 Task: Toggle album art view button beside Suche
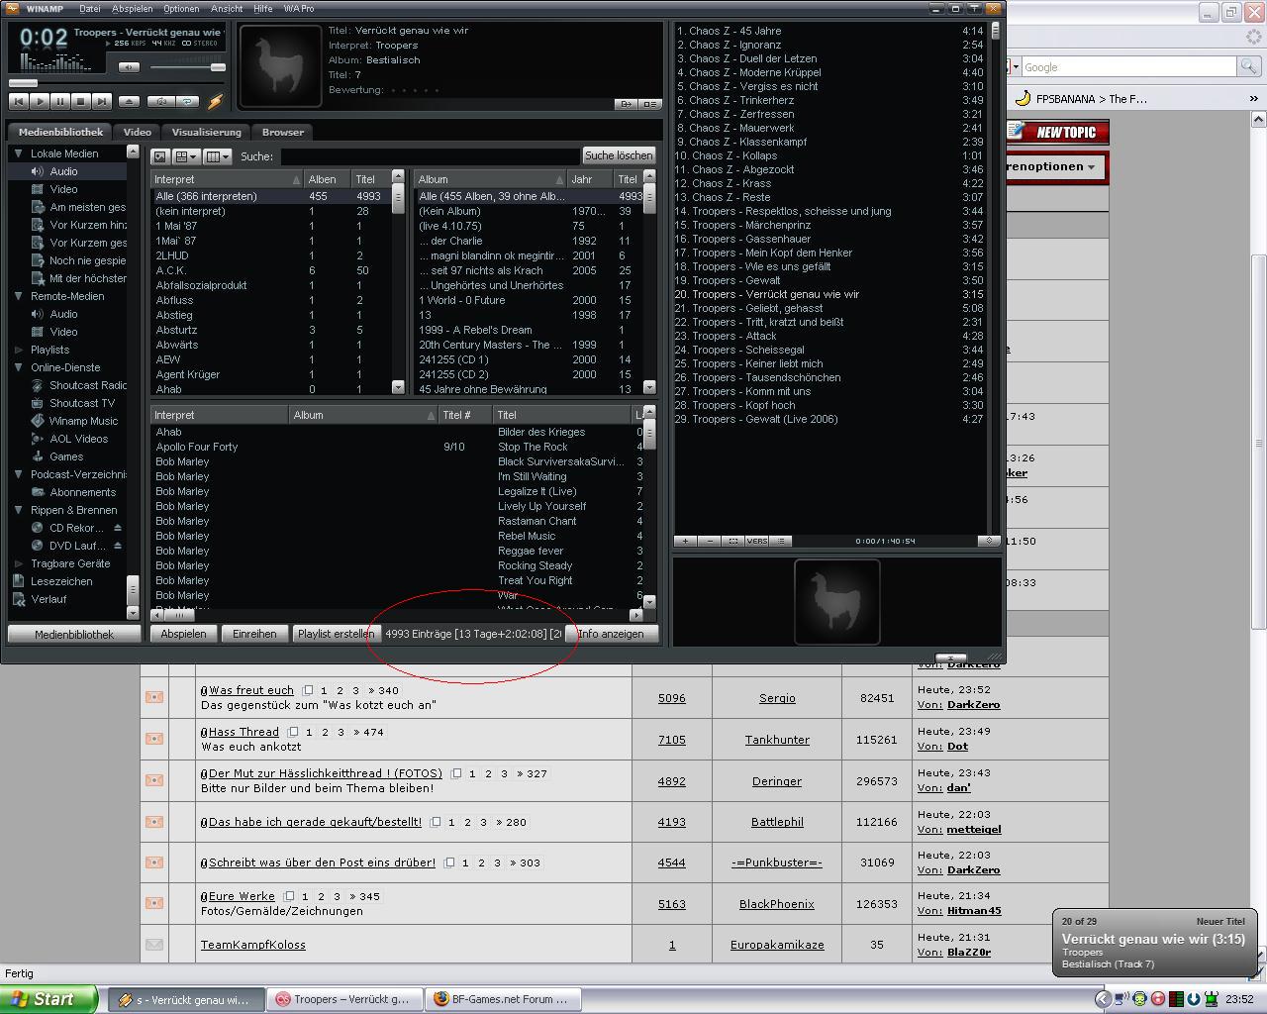(x=160, y=156)
